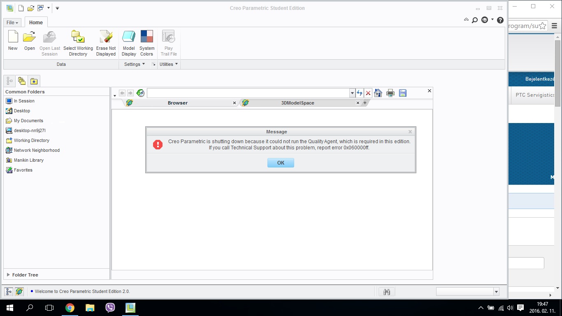The height and width of the screenshot is (316, 562).
Task: Toggle navigator display icon in the status bar
Action: (9, 292)
